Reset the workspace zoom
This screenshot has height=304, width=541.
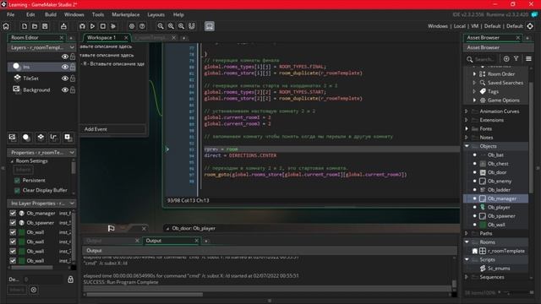171,26
